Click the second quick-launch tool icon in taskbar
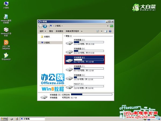 coord(17,119)
